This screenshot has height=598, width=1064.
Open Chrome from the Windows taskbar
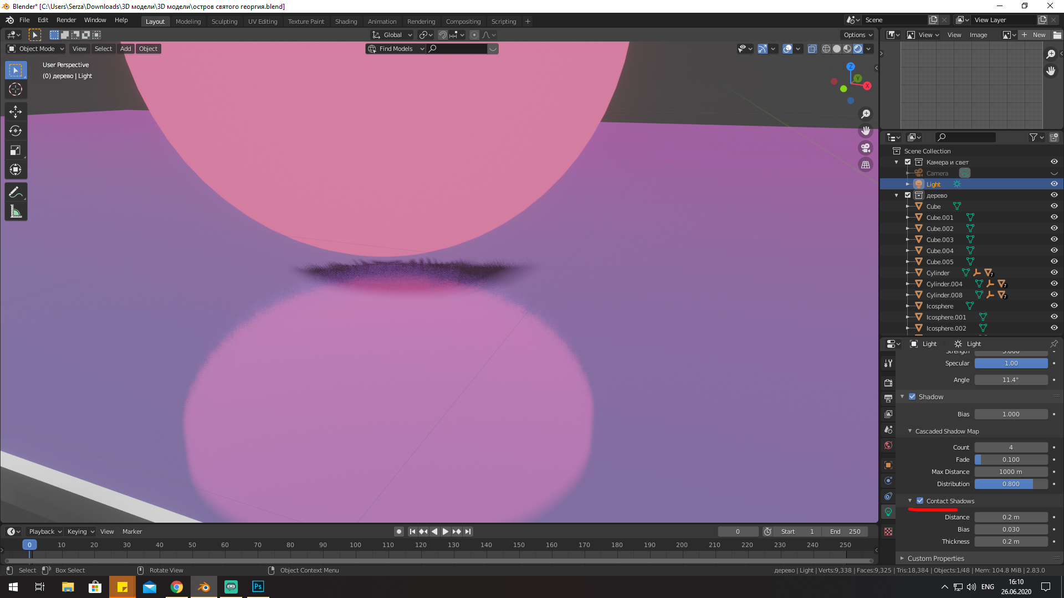coord(177,587)
